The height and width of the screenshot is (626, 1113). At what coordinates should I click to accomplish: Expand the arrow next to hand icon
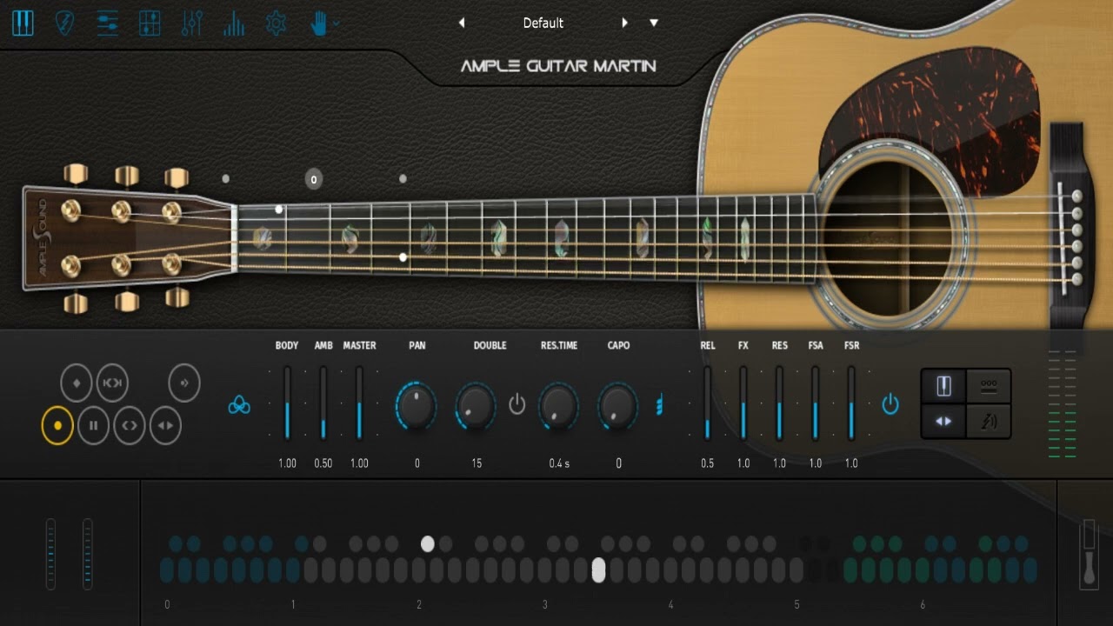coord(337,24)
